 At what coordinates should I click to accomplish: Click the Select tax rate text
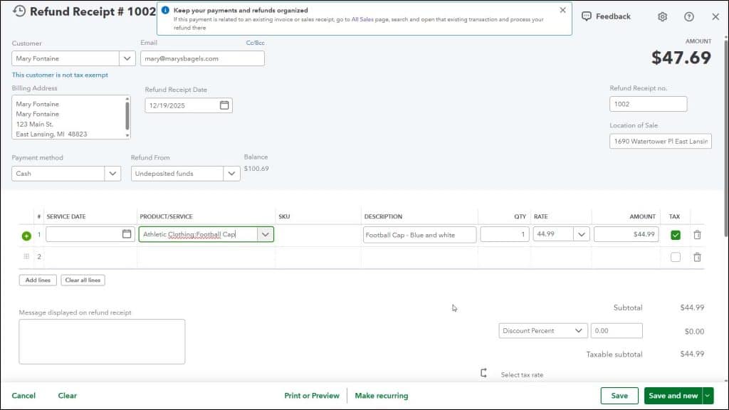point(522,374)
